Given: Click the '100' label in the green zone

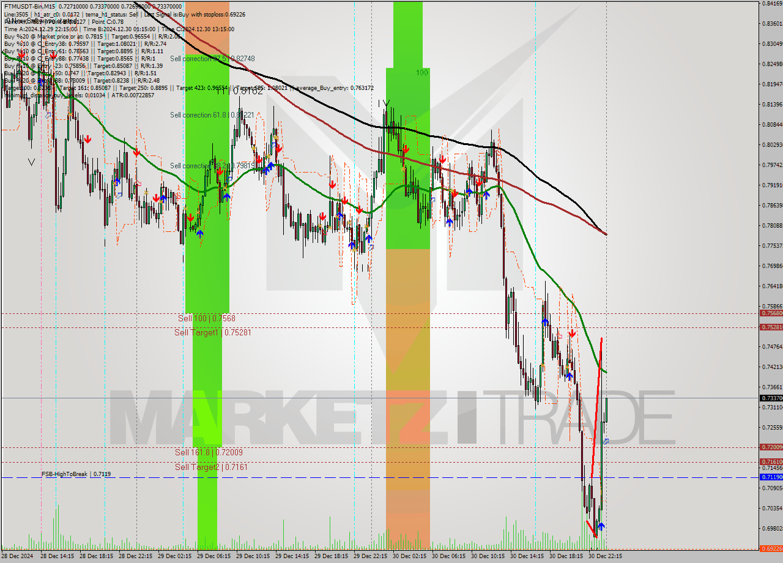Looking at the screenshot, I should (x=422, y=72).
